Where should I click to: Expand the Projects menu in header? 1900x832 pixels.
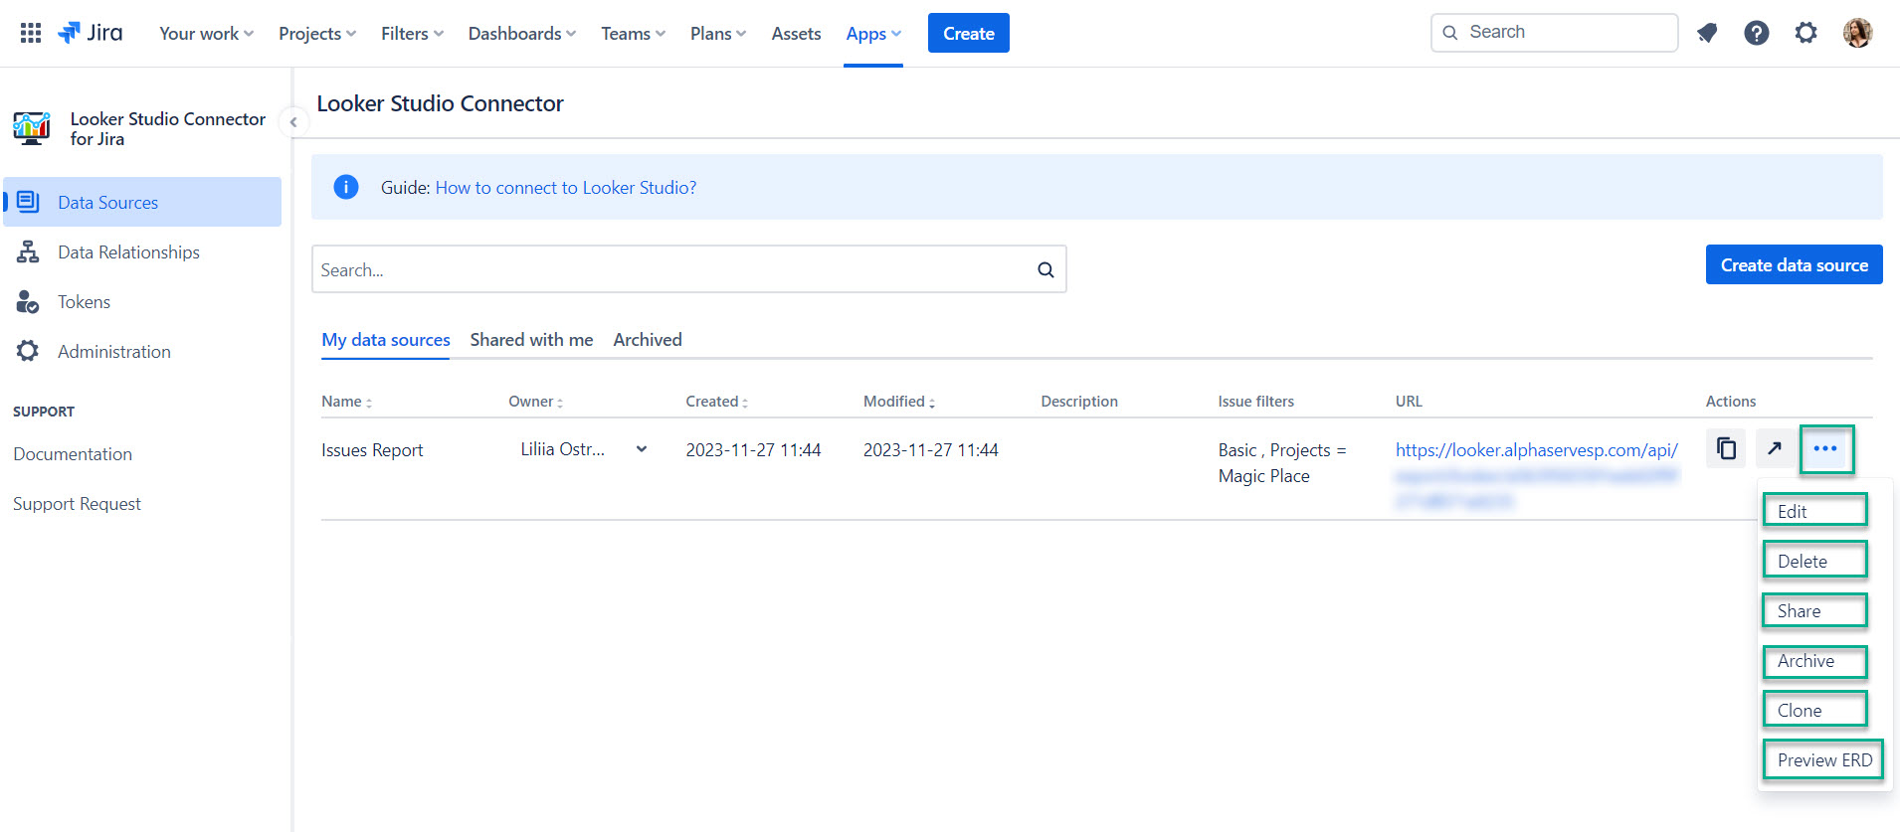[x=316, y=34]
